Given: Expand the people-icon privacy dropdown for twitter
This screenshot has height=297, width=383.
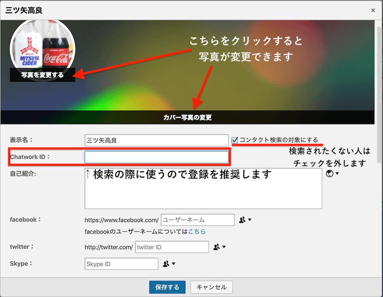Looking at the screenshot, I should [x=220, y=247].
